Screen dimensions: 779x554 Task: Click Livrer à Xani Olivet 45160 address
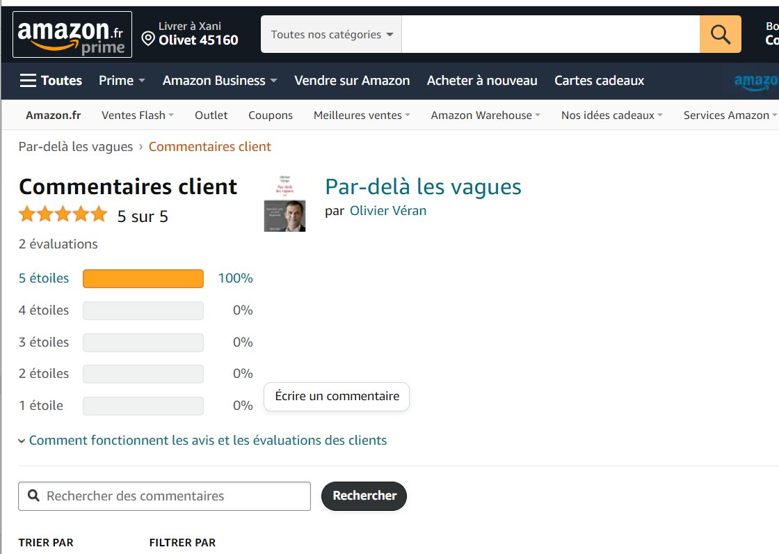[x=190, y=34]
